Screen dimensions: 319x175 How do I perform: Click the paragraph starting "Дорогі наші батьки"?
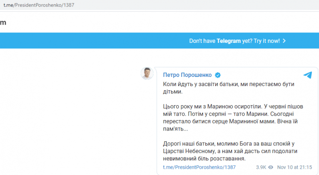tap(230, 151)
